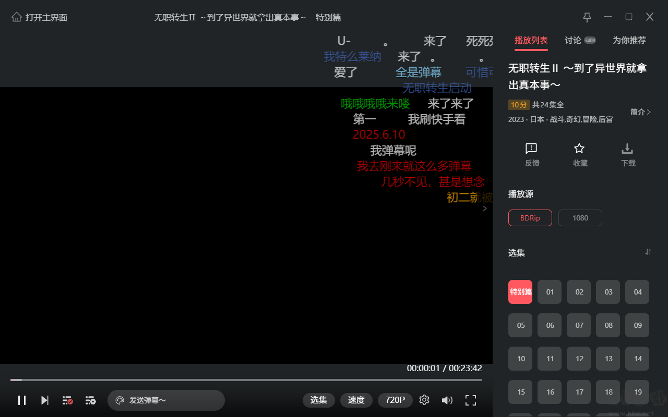Play episode 16
This screenshot has width=668, height=417.
coord(550,392)
